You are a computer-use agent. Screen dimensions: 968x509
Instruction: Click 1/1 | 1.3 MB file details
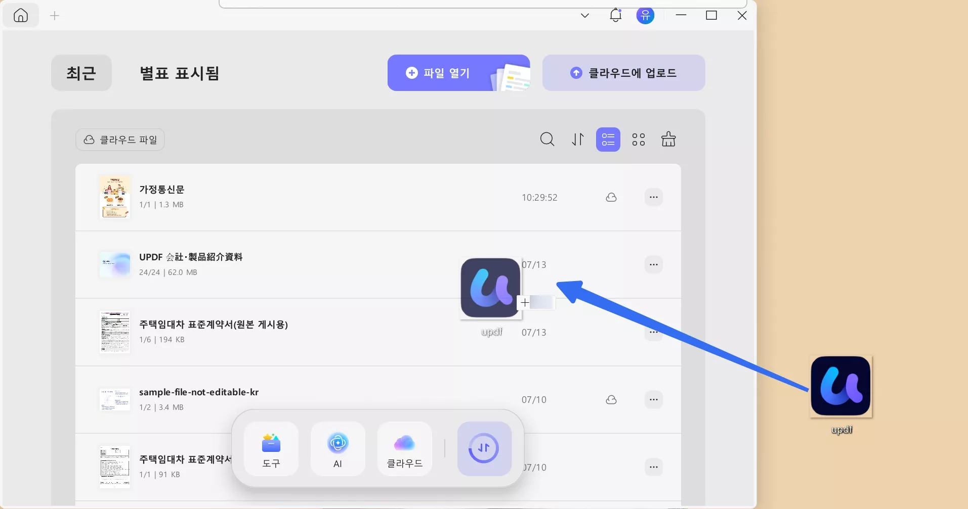pos(161,205)
